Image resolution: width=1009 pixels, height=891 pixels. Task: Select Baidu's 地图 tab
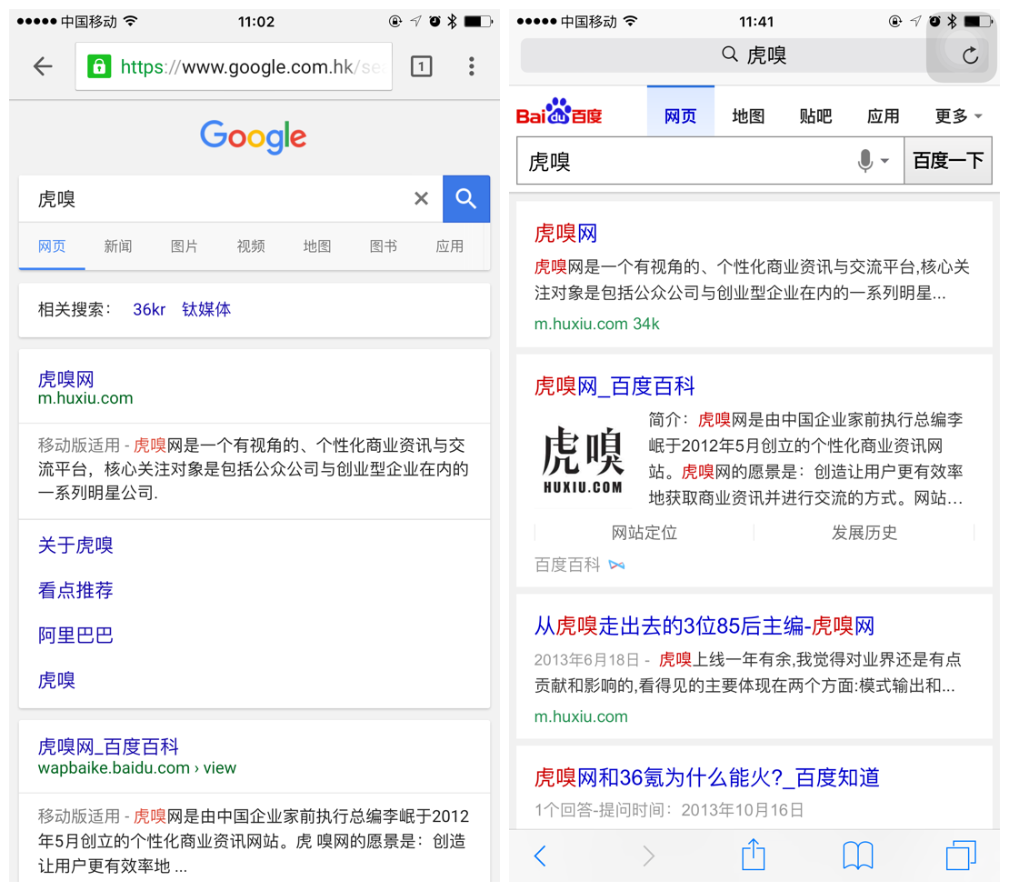click(x=748, y=115)
